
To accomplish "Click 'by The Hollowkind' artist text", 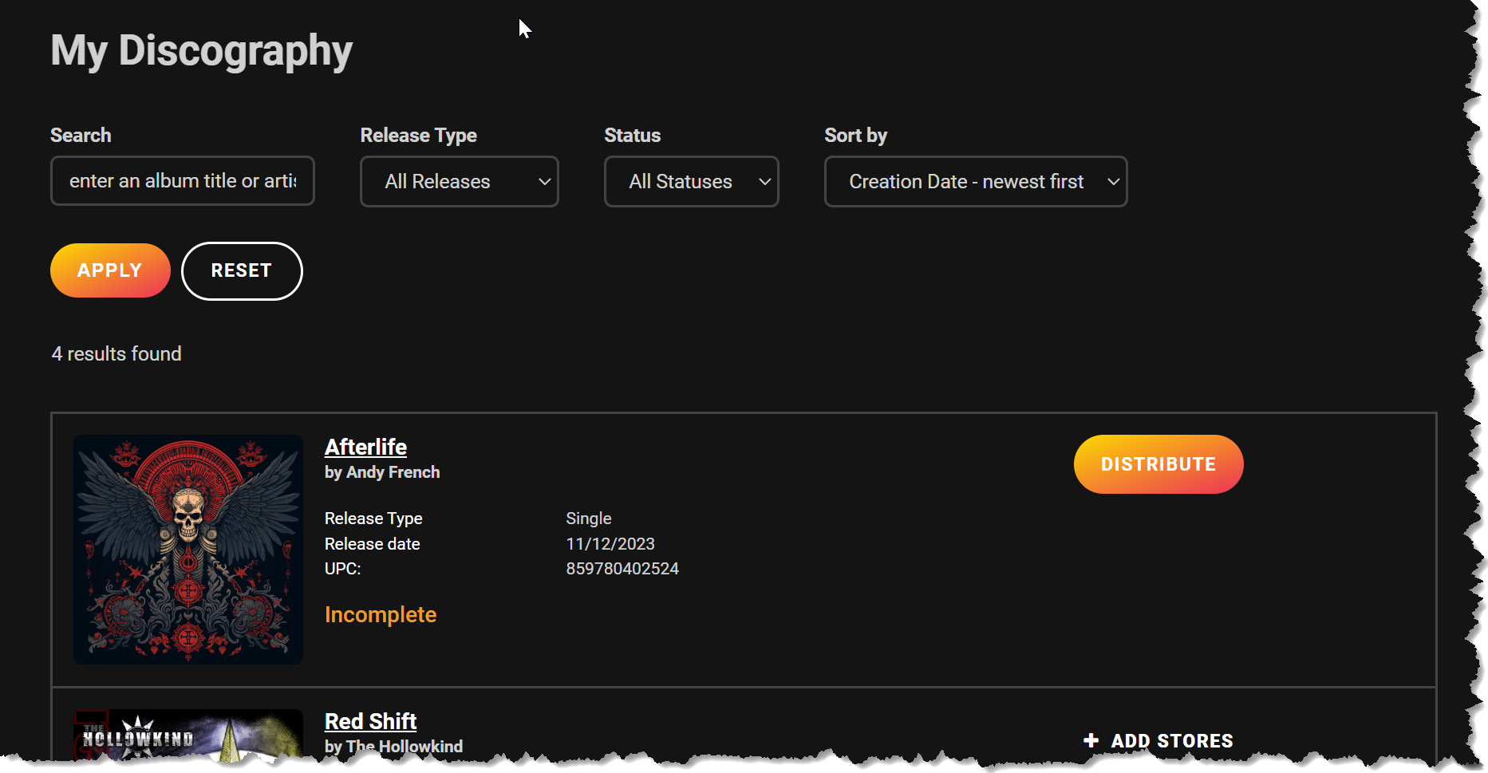I will 393,747.
